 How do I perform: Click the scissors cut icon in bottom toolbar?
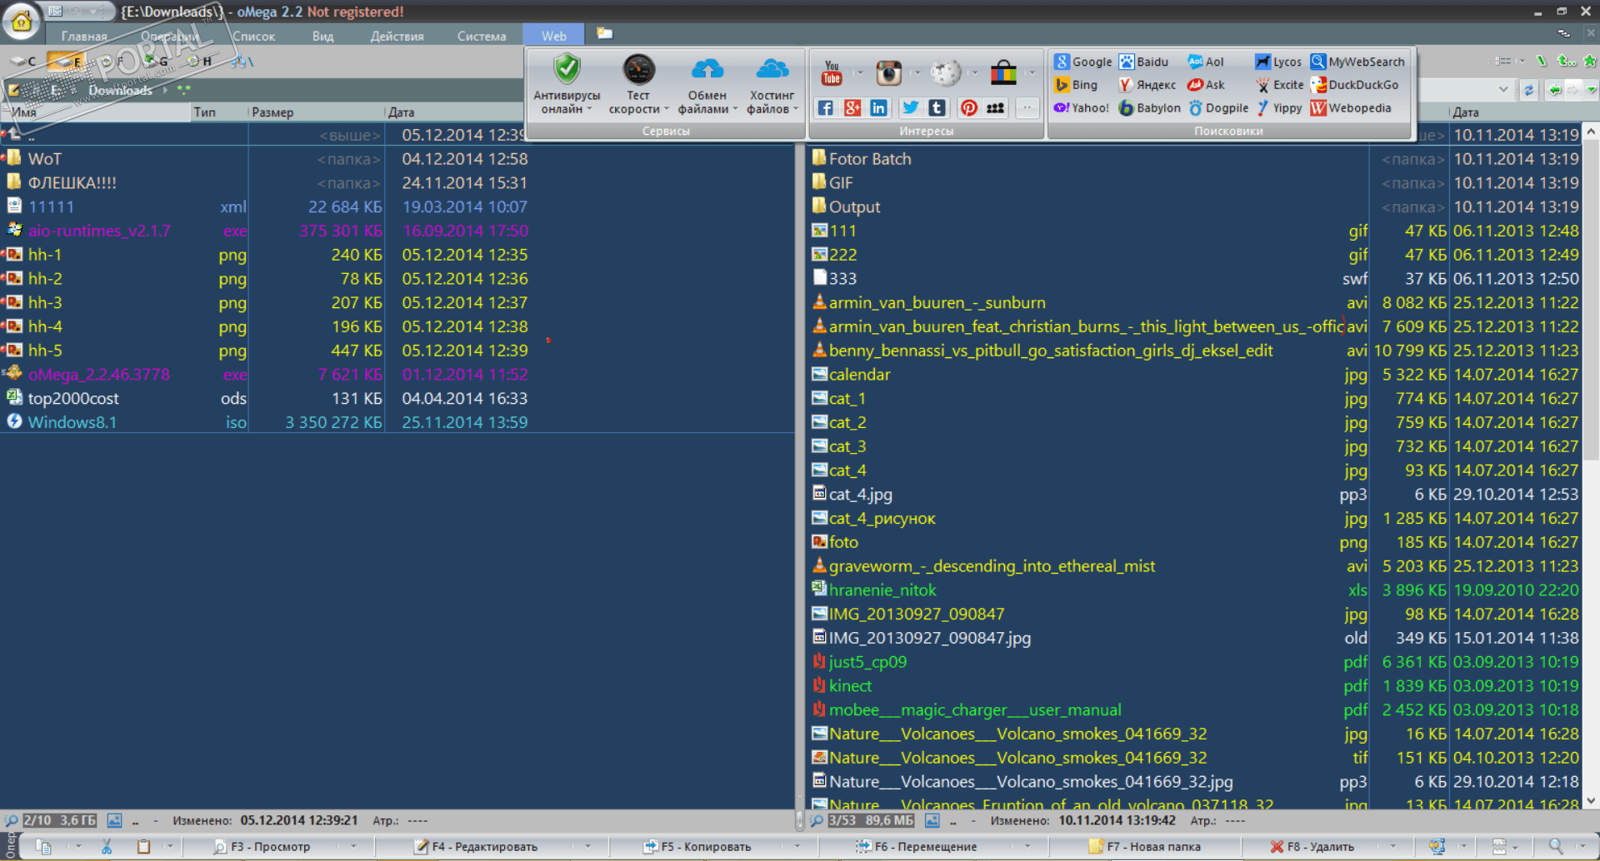[x=107, y=847]
